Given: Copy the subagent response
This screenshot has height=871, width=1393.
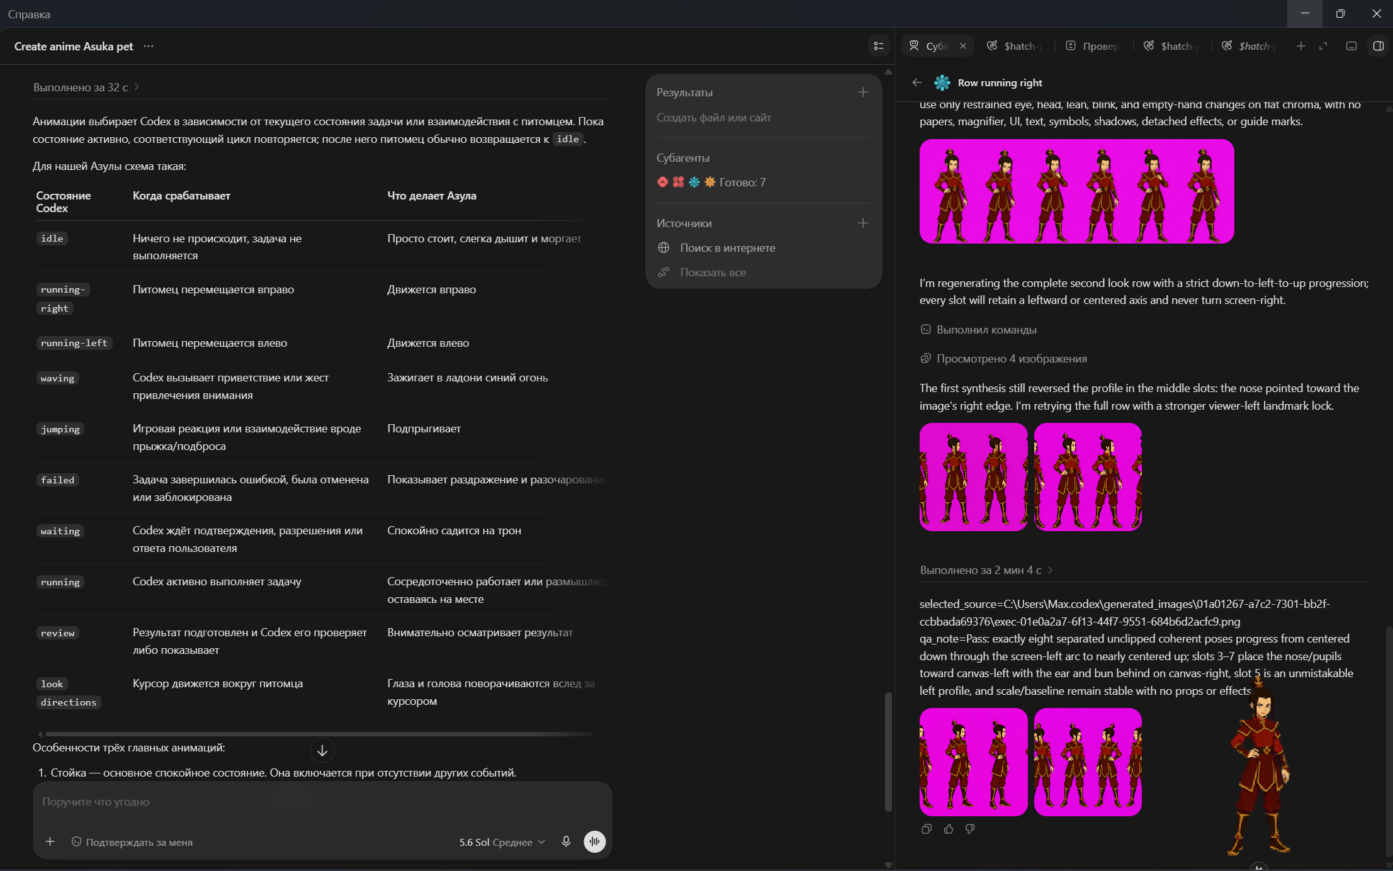Looking at the screenshot, I should [926, 829].
